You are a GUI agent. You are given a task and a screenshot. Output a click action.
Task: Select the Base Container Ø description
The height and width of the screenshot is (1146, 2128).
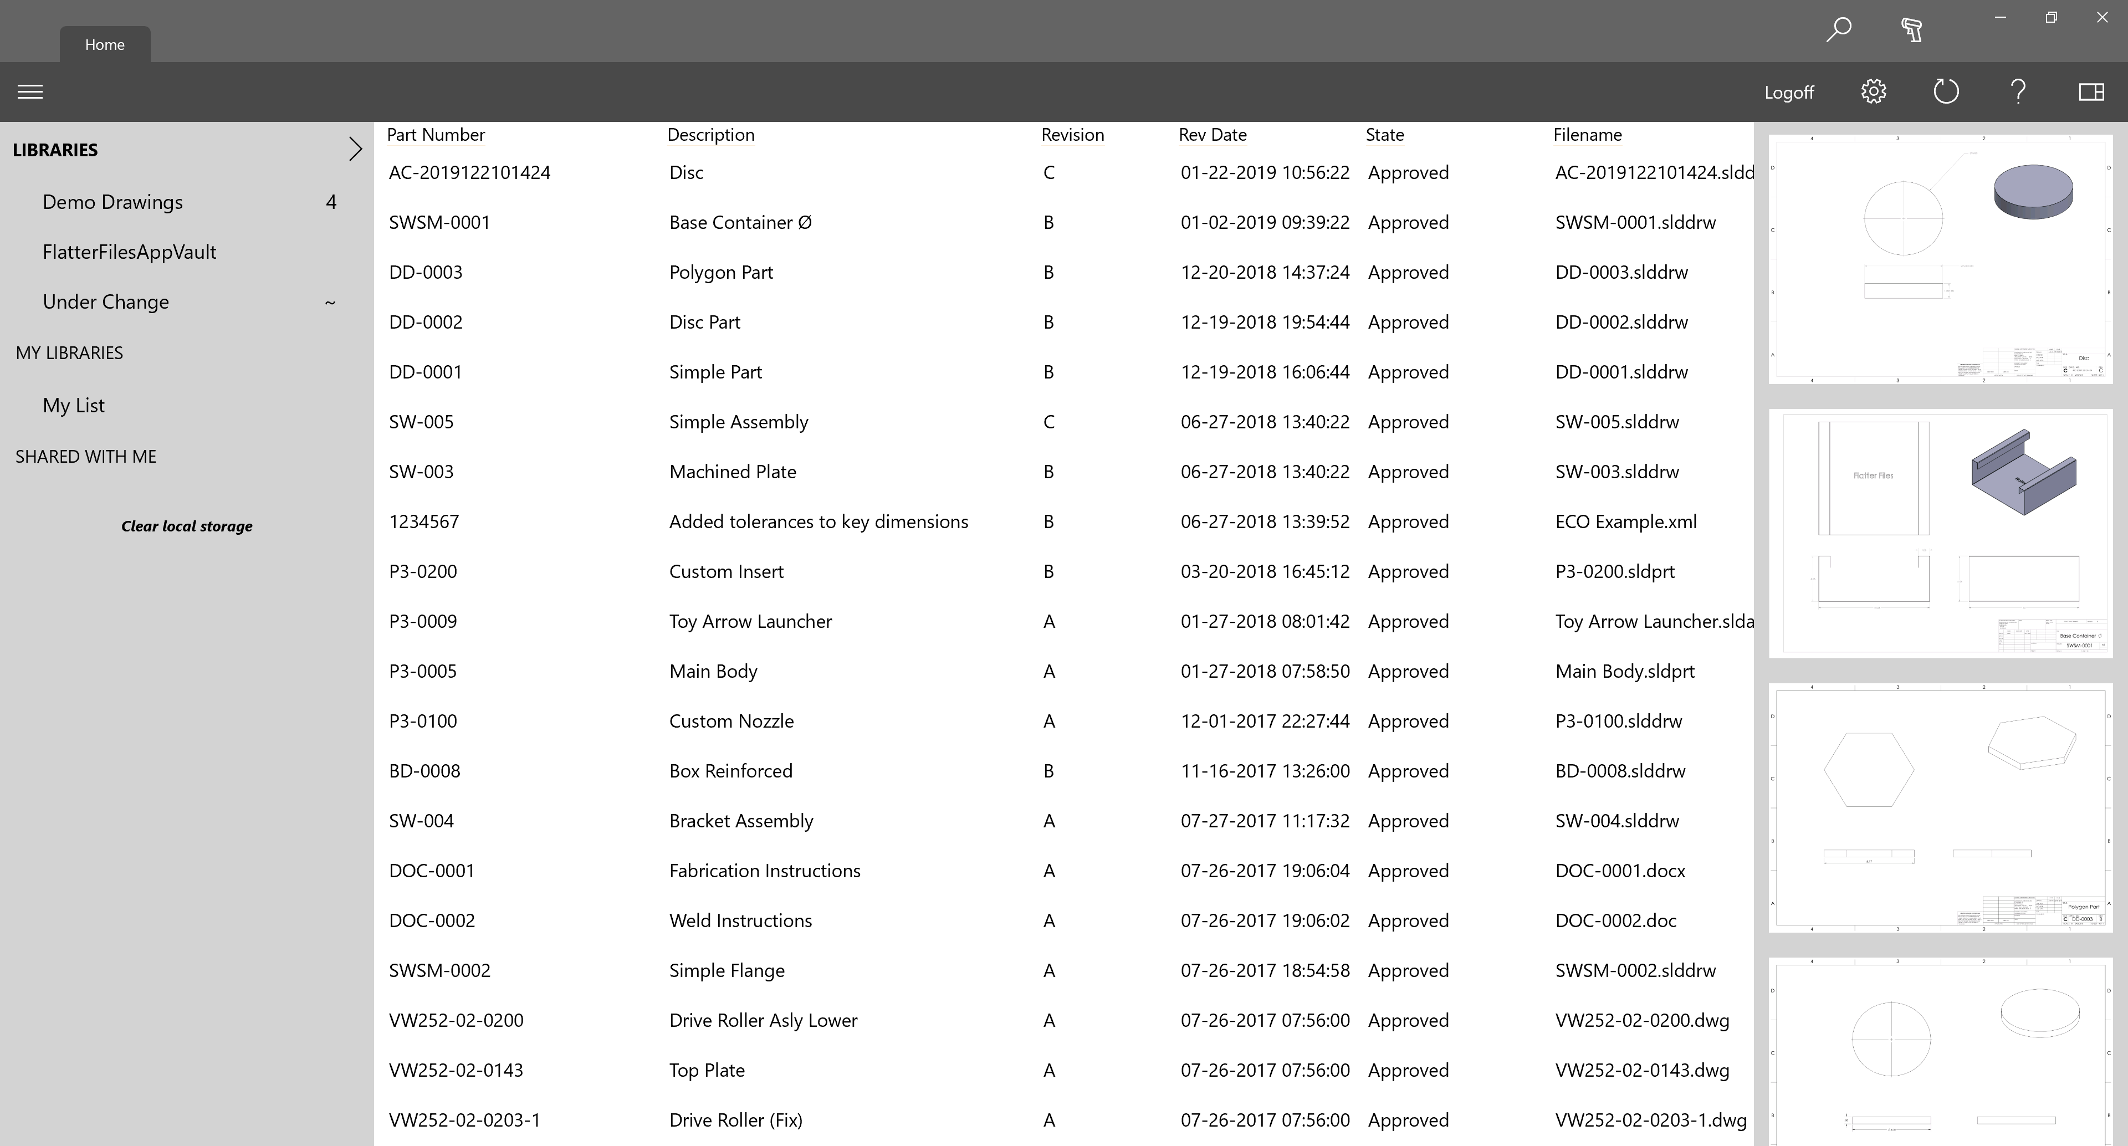(x=740, y=223)
